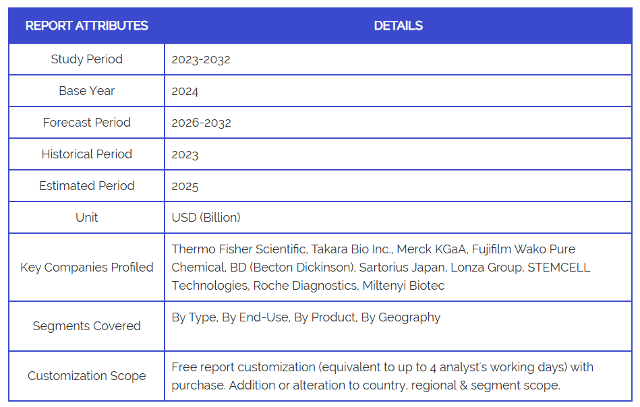Select the Segments Covered label
This screenshot has width=640, height=407.
[x=86, y=326]
